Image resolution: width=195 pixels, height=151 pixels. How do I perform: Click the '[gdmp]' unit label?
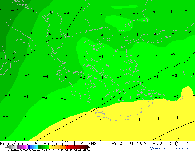click(x=58, y=144)
